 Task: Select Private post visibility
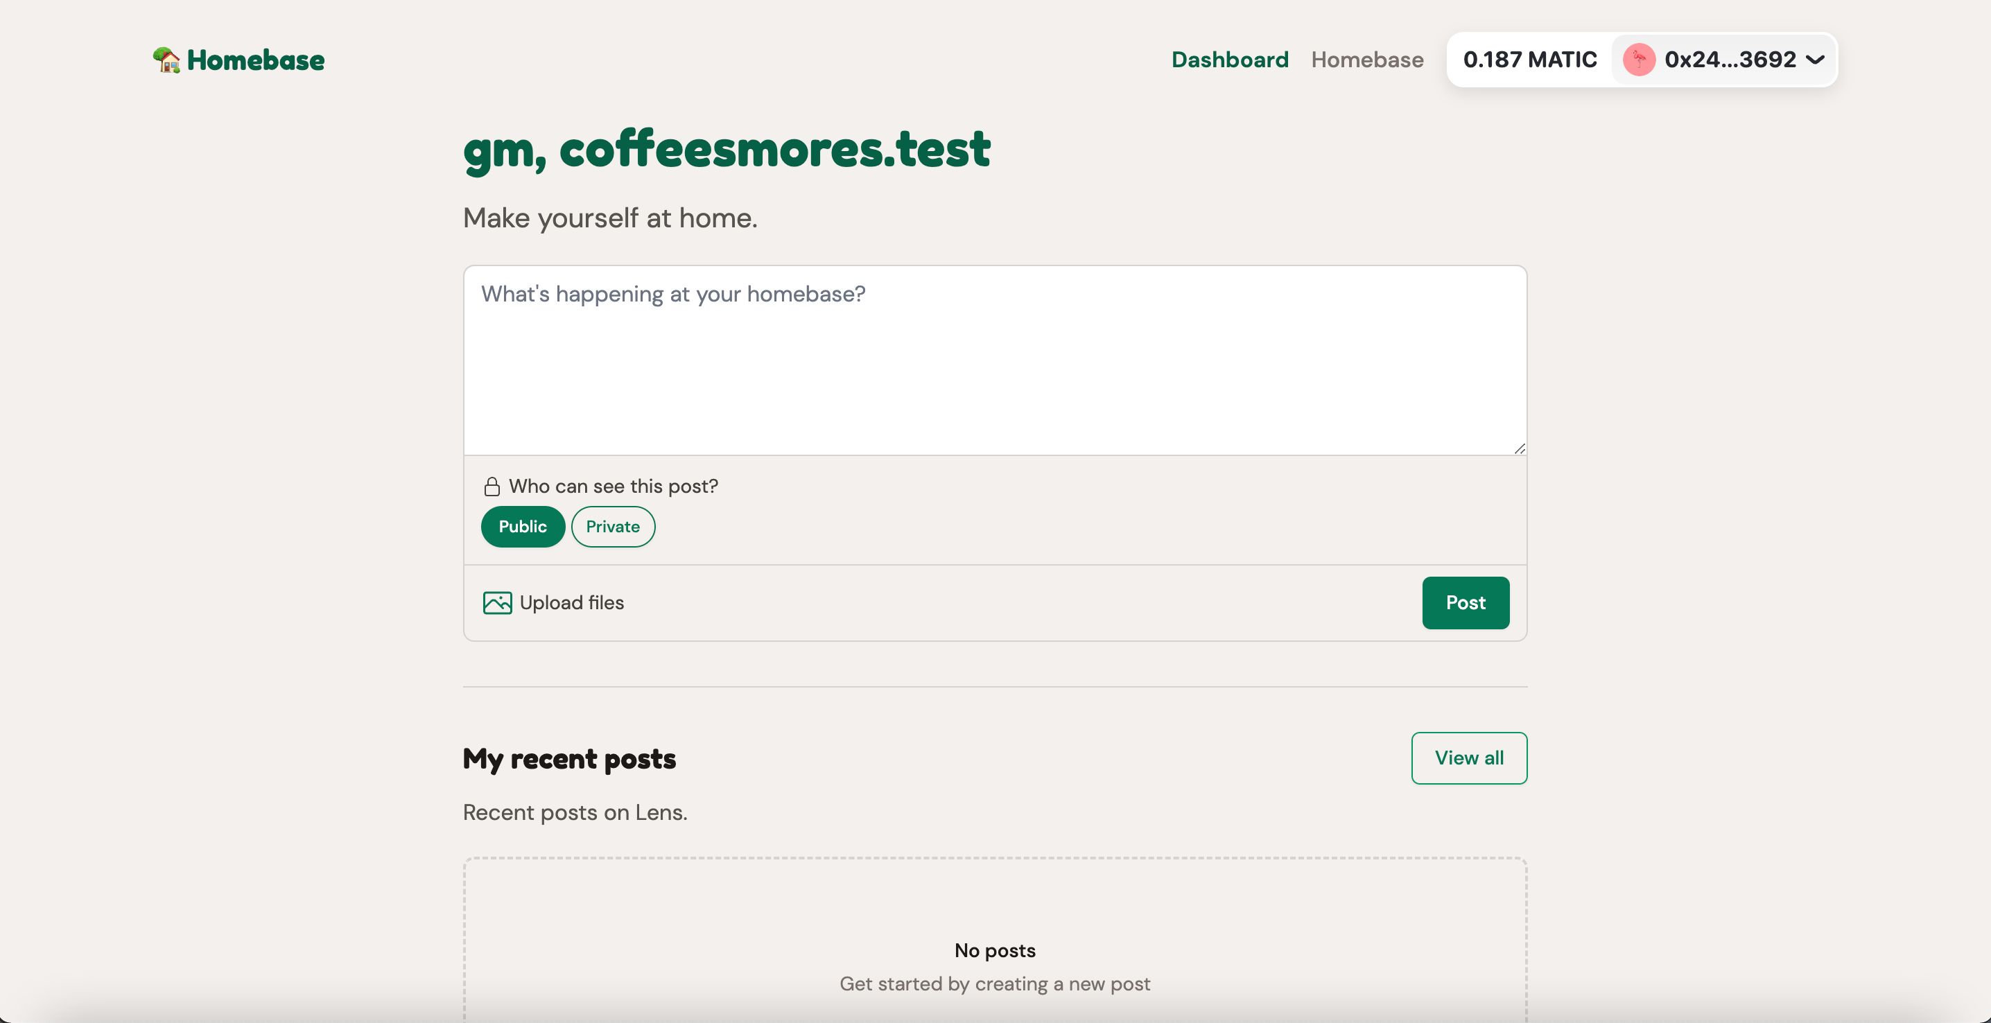pos(613,527)
